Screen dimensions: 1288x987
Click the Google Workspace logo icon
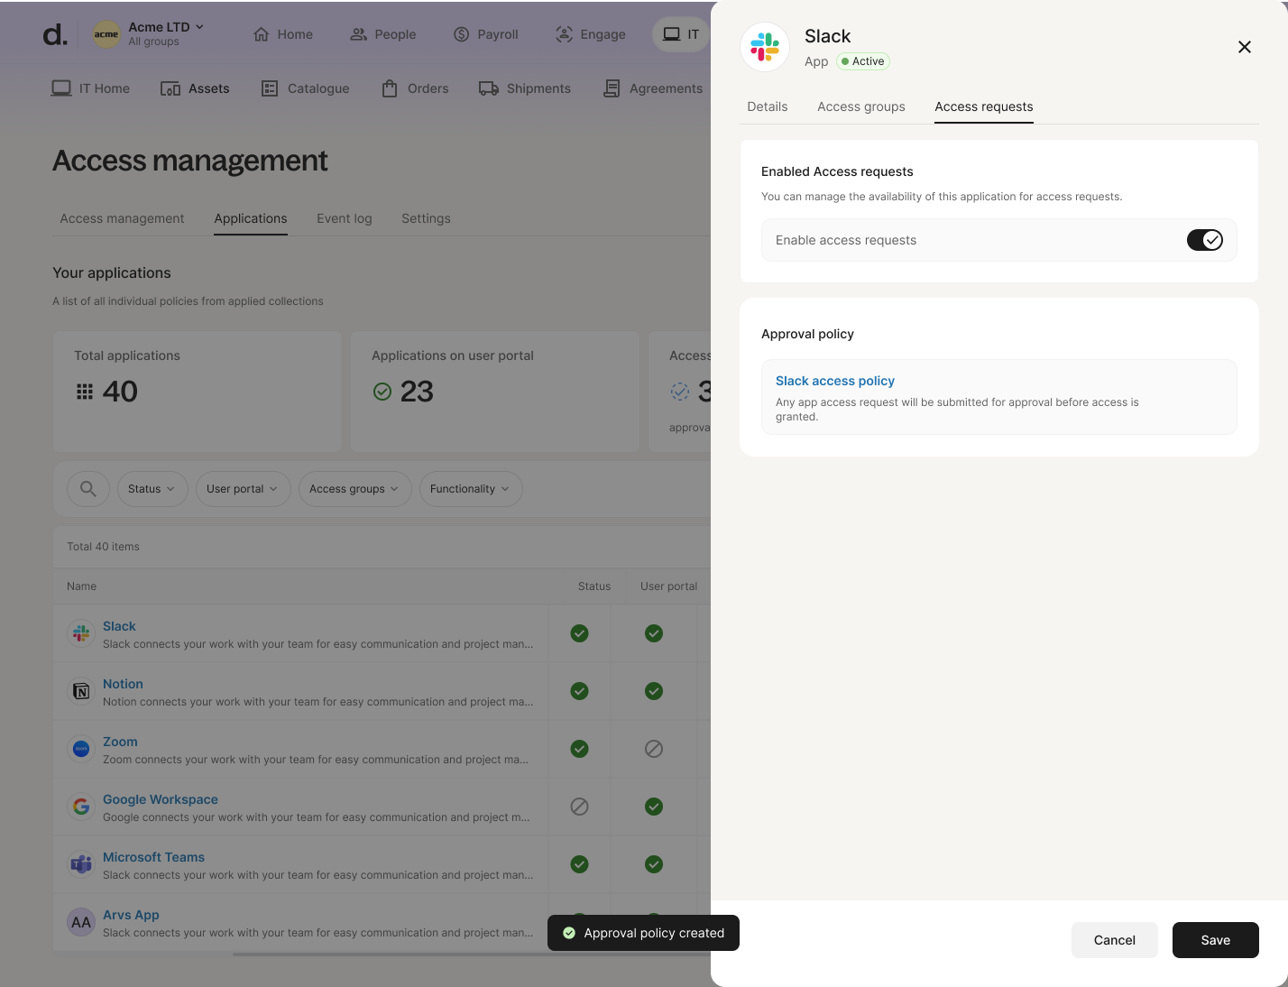[x=81, y=807]
